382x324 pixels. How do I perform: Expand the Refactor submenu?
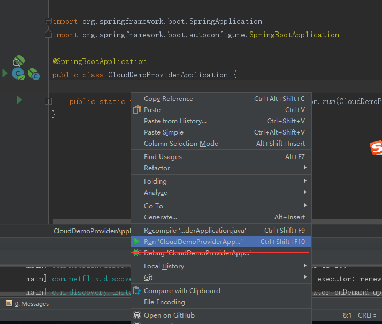221,168
